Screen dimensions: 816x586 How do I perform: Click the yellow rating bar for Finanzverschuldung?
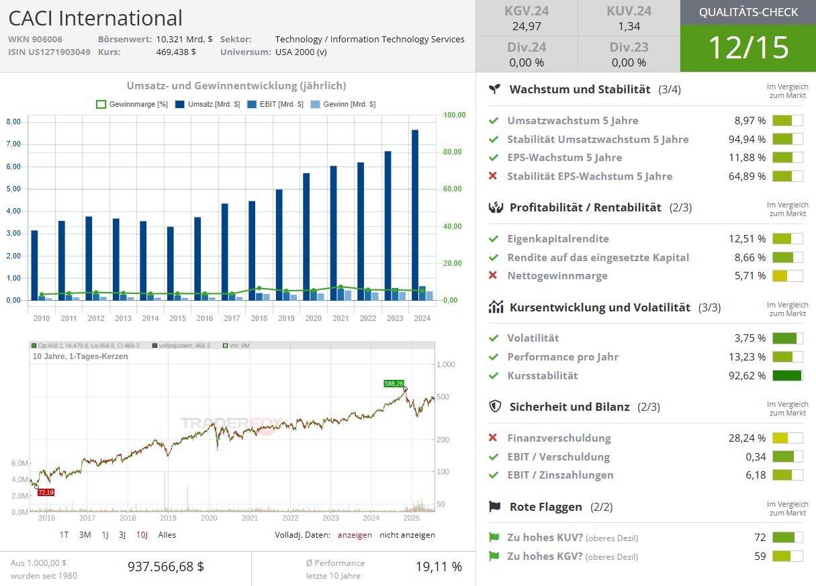pos(788,438)
